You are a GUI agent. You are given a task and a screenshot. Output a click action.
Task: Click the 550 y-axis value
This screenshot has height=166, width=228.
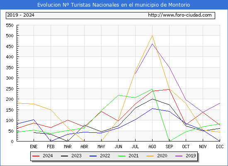[10, 25]
